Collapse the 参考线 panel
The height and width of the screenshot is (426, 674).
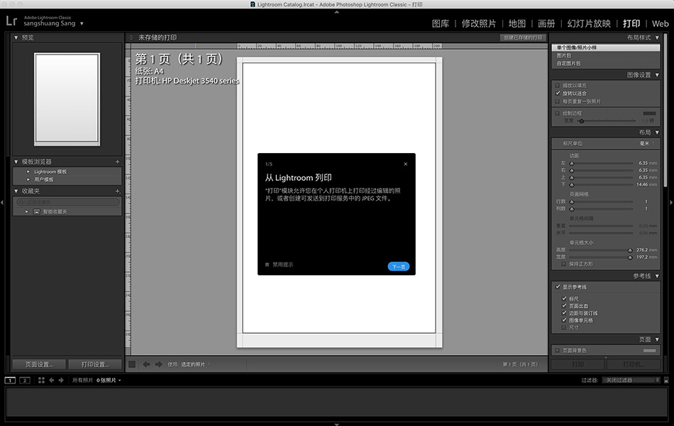tap(657, 276)
